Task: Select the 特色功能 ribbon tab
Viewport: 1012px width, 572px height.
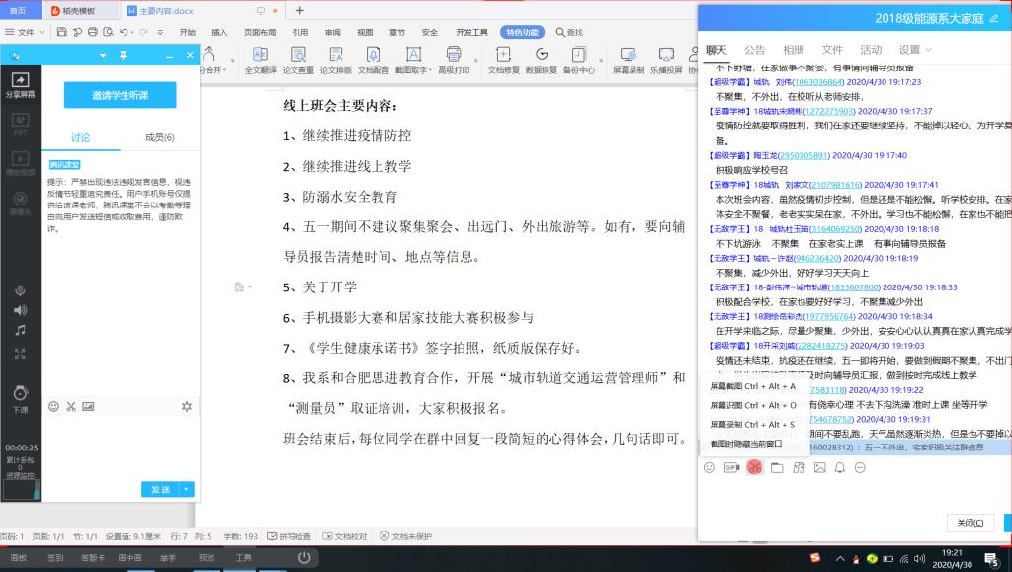Action: pos(522,32)
